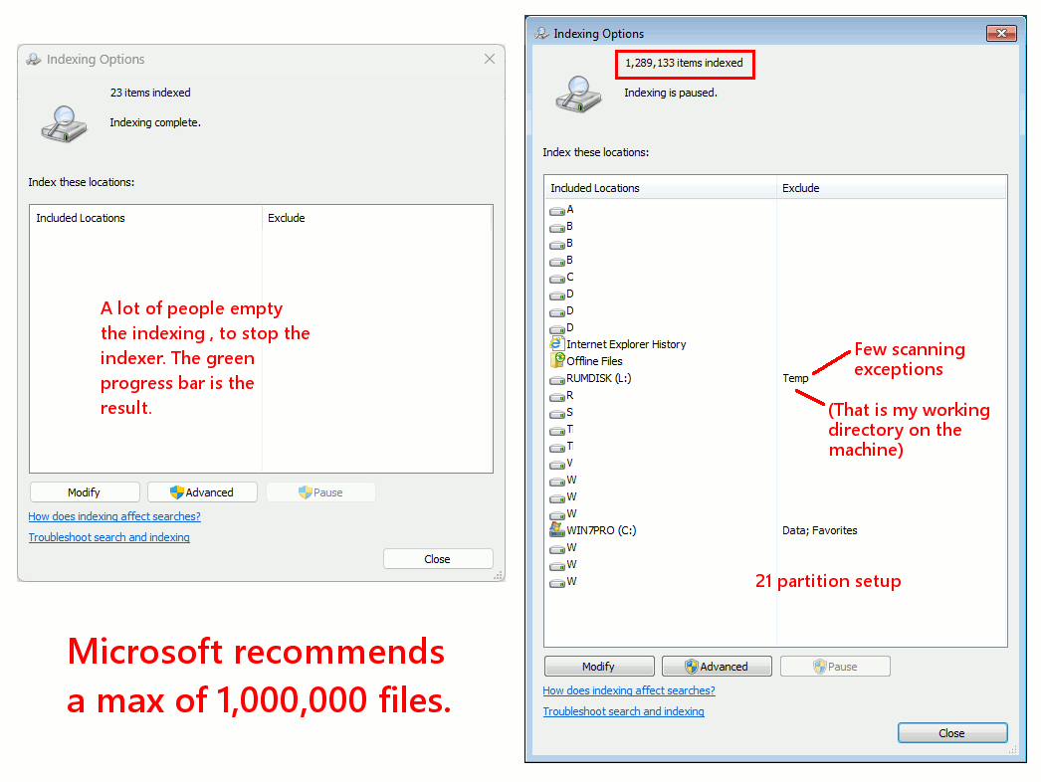Viewport: 1041px width, 782px height.
Task: Open 'Troubleshoot search and indexing' in the right window
Action: 623,711
